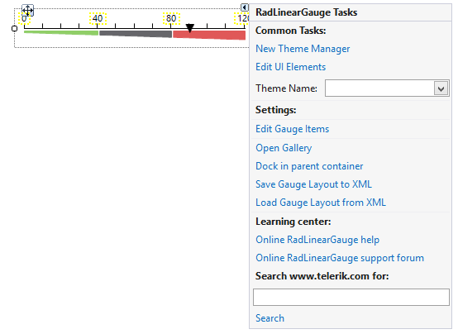Click the move handle icon on the gauge
This screenshot has height=334, width=458.
[x=28, y=11]
